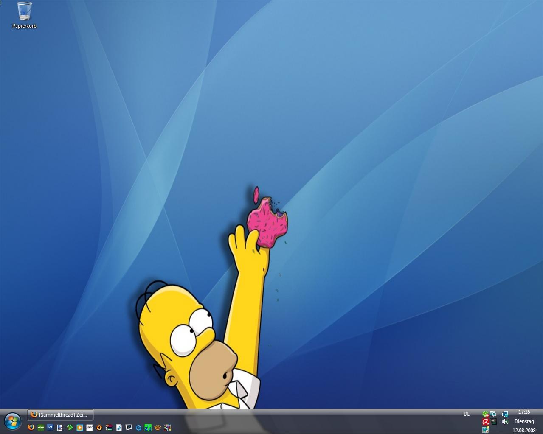Open Avira red umbrella tray icon
The width and height of the screenshot is (543, 434).
point(485,422)
